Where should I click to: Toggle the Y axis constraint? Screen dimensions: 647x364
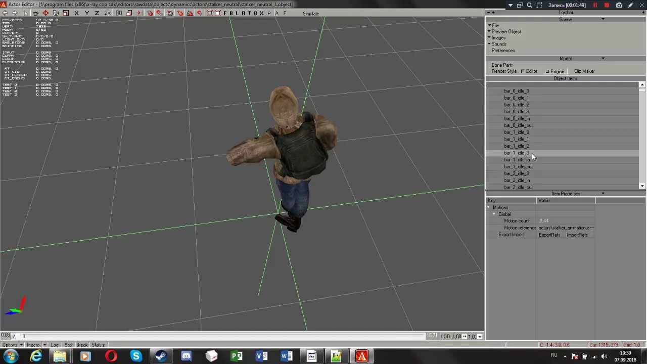click(x=87, y=13)
